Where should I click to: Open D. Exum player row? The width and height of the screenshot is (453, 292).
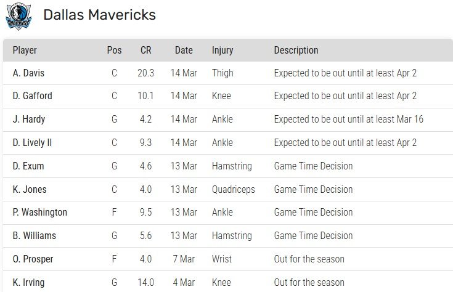(x=28, y=166)
